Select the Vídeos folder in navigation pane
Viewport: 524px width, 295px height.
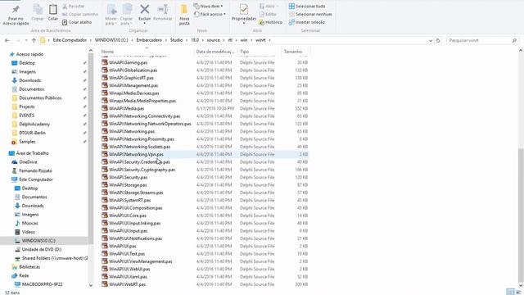25,232
